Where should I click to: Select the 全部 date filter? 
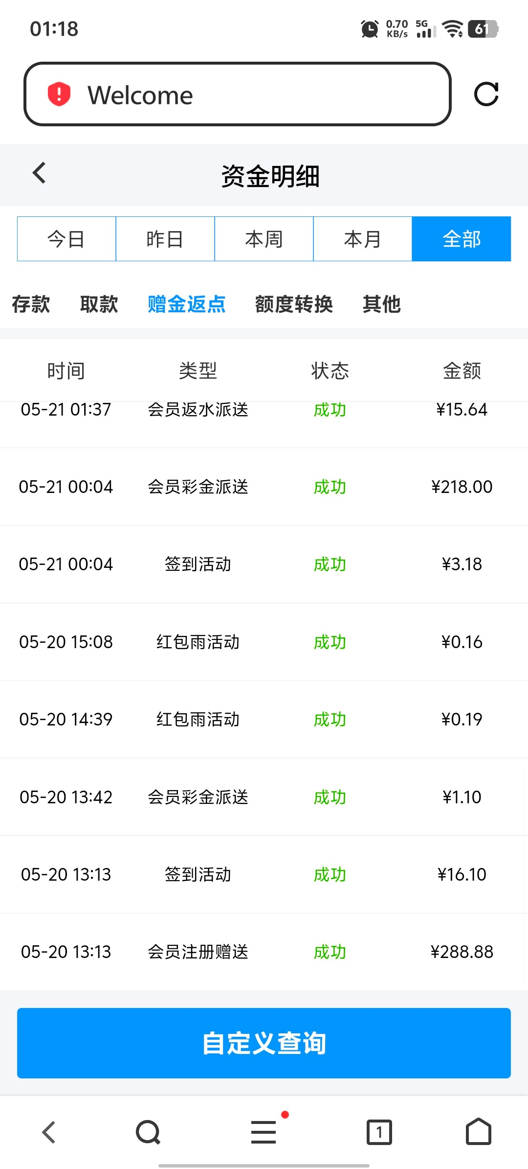(462, 239)
